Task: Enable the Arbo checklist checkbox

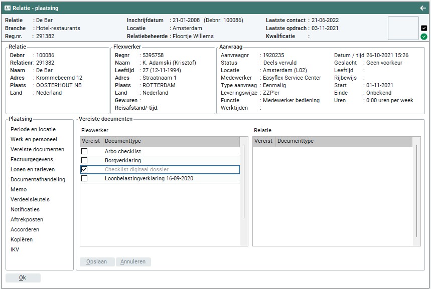Action: [x=84, y=151]
